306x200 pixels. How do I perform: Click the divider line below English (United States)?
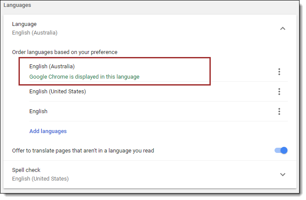coord(155,102)
